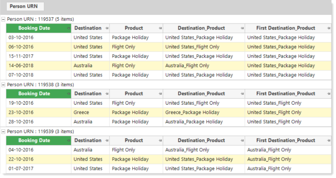Click Destination_Product header in first group

coord(204,28)
